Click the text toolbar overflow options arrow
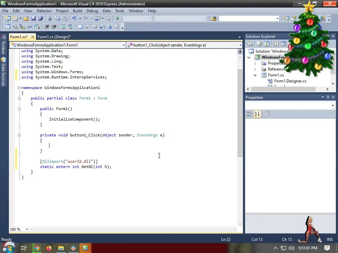The image size is (338, 253). point(122,27)
